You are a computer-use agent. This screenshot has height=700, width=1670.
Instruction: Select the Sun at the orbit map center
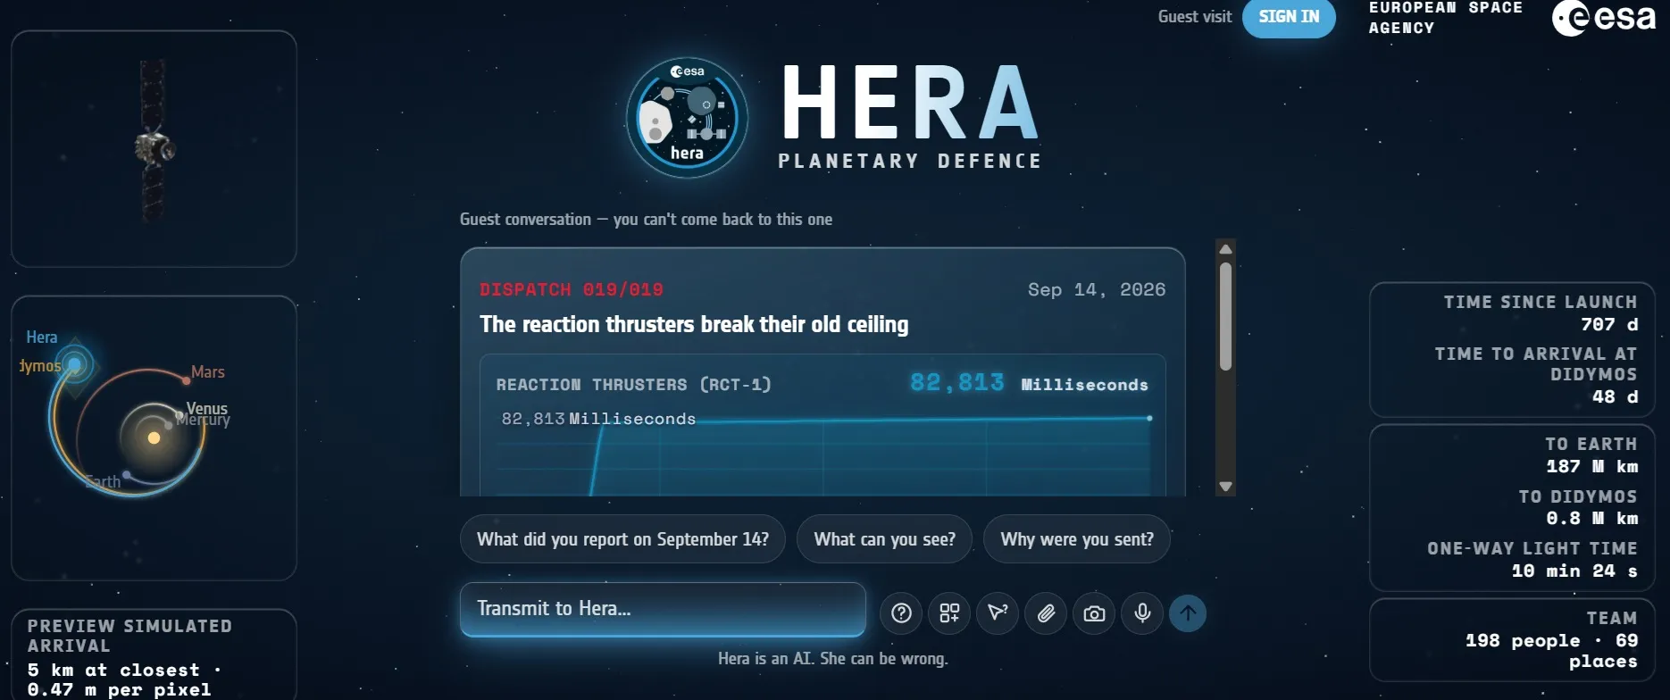154,437
